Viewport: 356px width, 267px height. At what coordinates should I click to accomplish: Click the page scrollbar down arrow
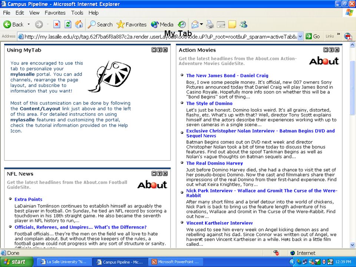point(352,245)
